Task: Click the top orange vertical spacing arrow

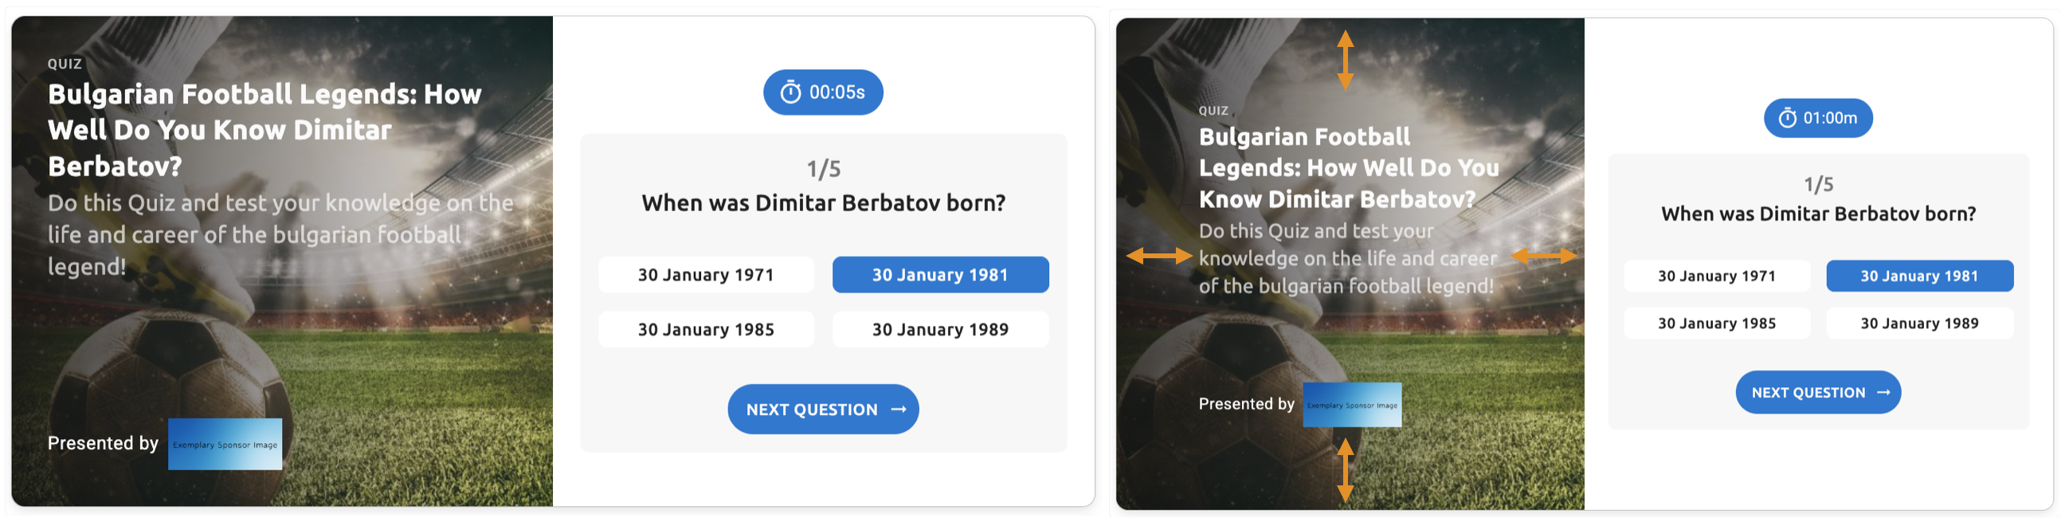Action: 1345,60
